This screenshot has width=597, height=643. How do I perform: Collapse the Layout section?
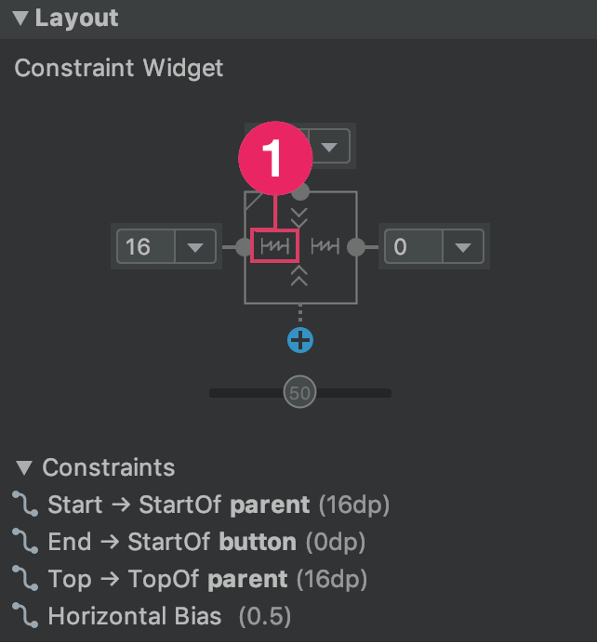pyautogui.click(x=20, y=18)
